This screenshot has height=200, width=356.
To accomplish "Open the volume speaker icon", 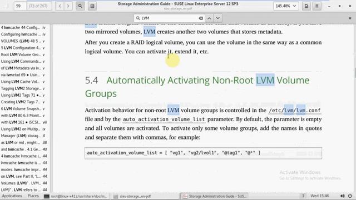I will point(343,196).
